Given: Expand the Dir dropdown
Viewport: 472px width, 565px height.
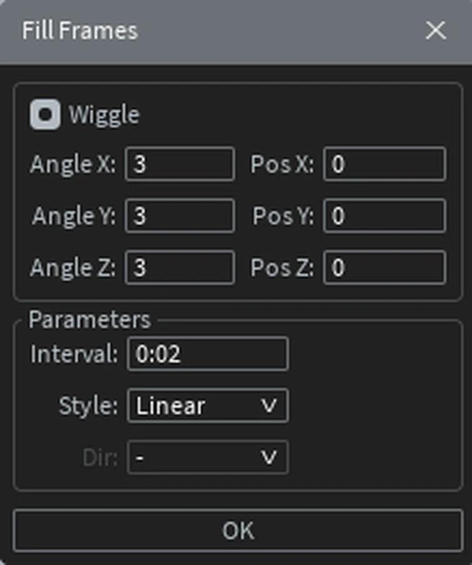Looking at the screenshot, I should coord(208,458).
